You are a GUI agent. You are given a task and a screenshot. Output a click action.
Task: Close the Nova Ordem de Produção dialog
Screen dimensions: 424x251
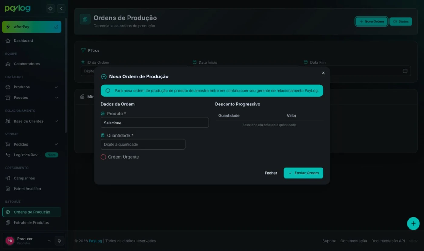pyautogui.click(x=323, y=73)
